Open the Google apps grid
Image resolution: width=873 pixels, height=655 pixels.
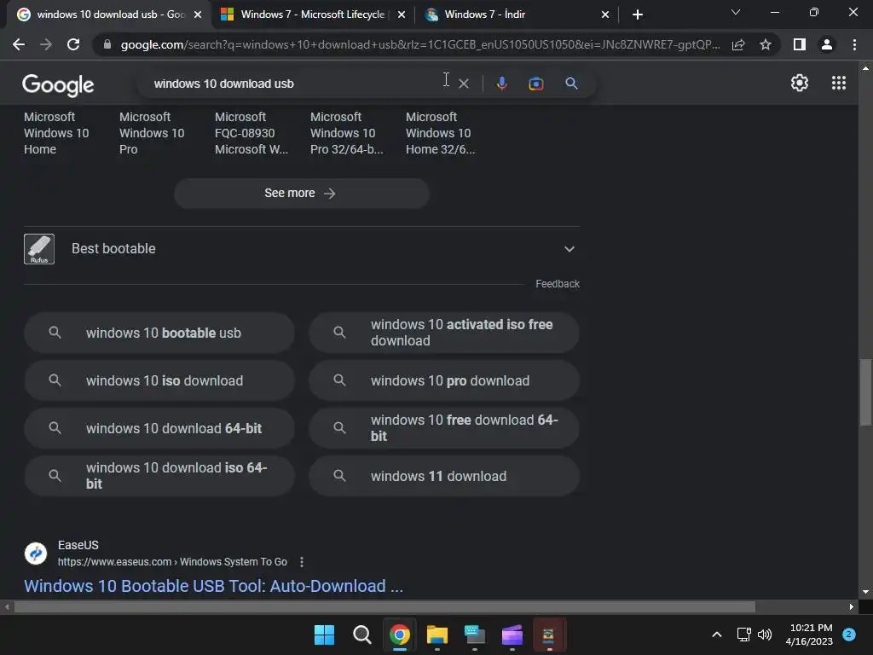[839, 83]
